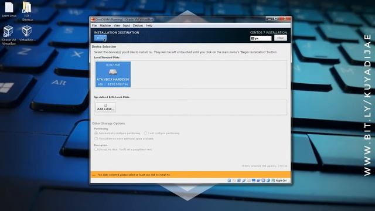
Task: Check make additional space available box
Action: click(x=96, y=138)
